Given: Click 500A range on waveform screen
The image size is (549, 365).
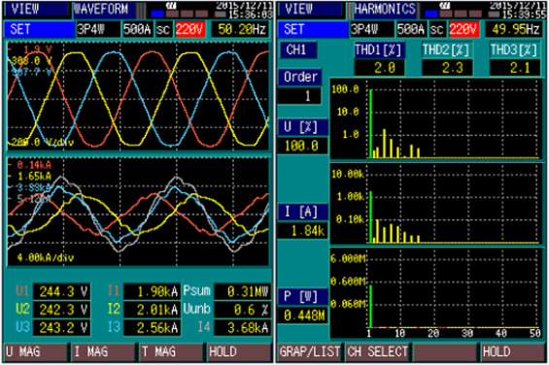Looking at the screenshot, I should tap(138, 29).
